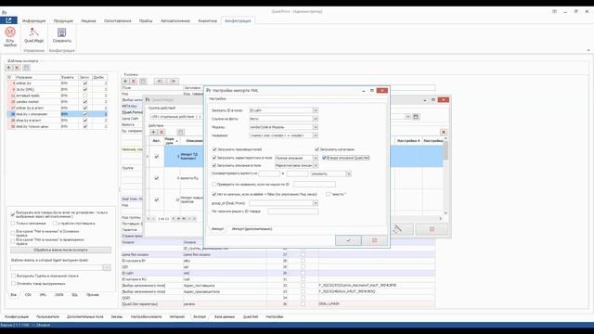Viewport: 594px width, 334px height.
Task: Select the yandex market template row
Action: pos(57,101)
